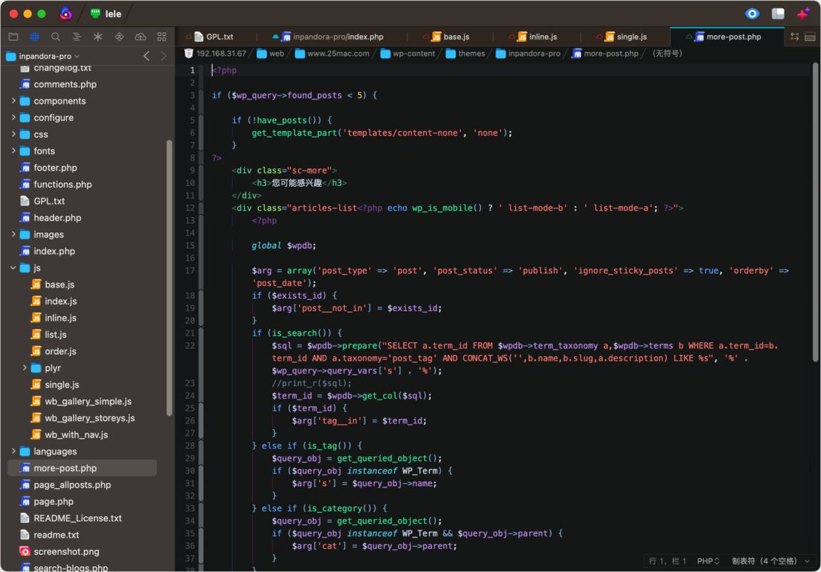Open the pink sparkle AI icon
The width and height of the screenshot is (821, 572).
point(803,13)
